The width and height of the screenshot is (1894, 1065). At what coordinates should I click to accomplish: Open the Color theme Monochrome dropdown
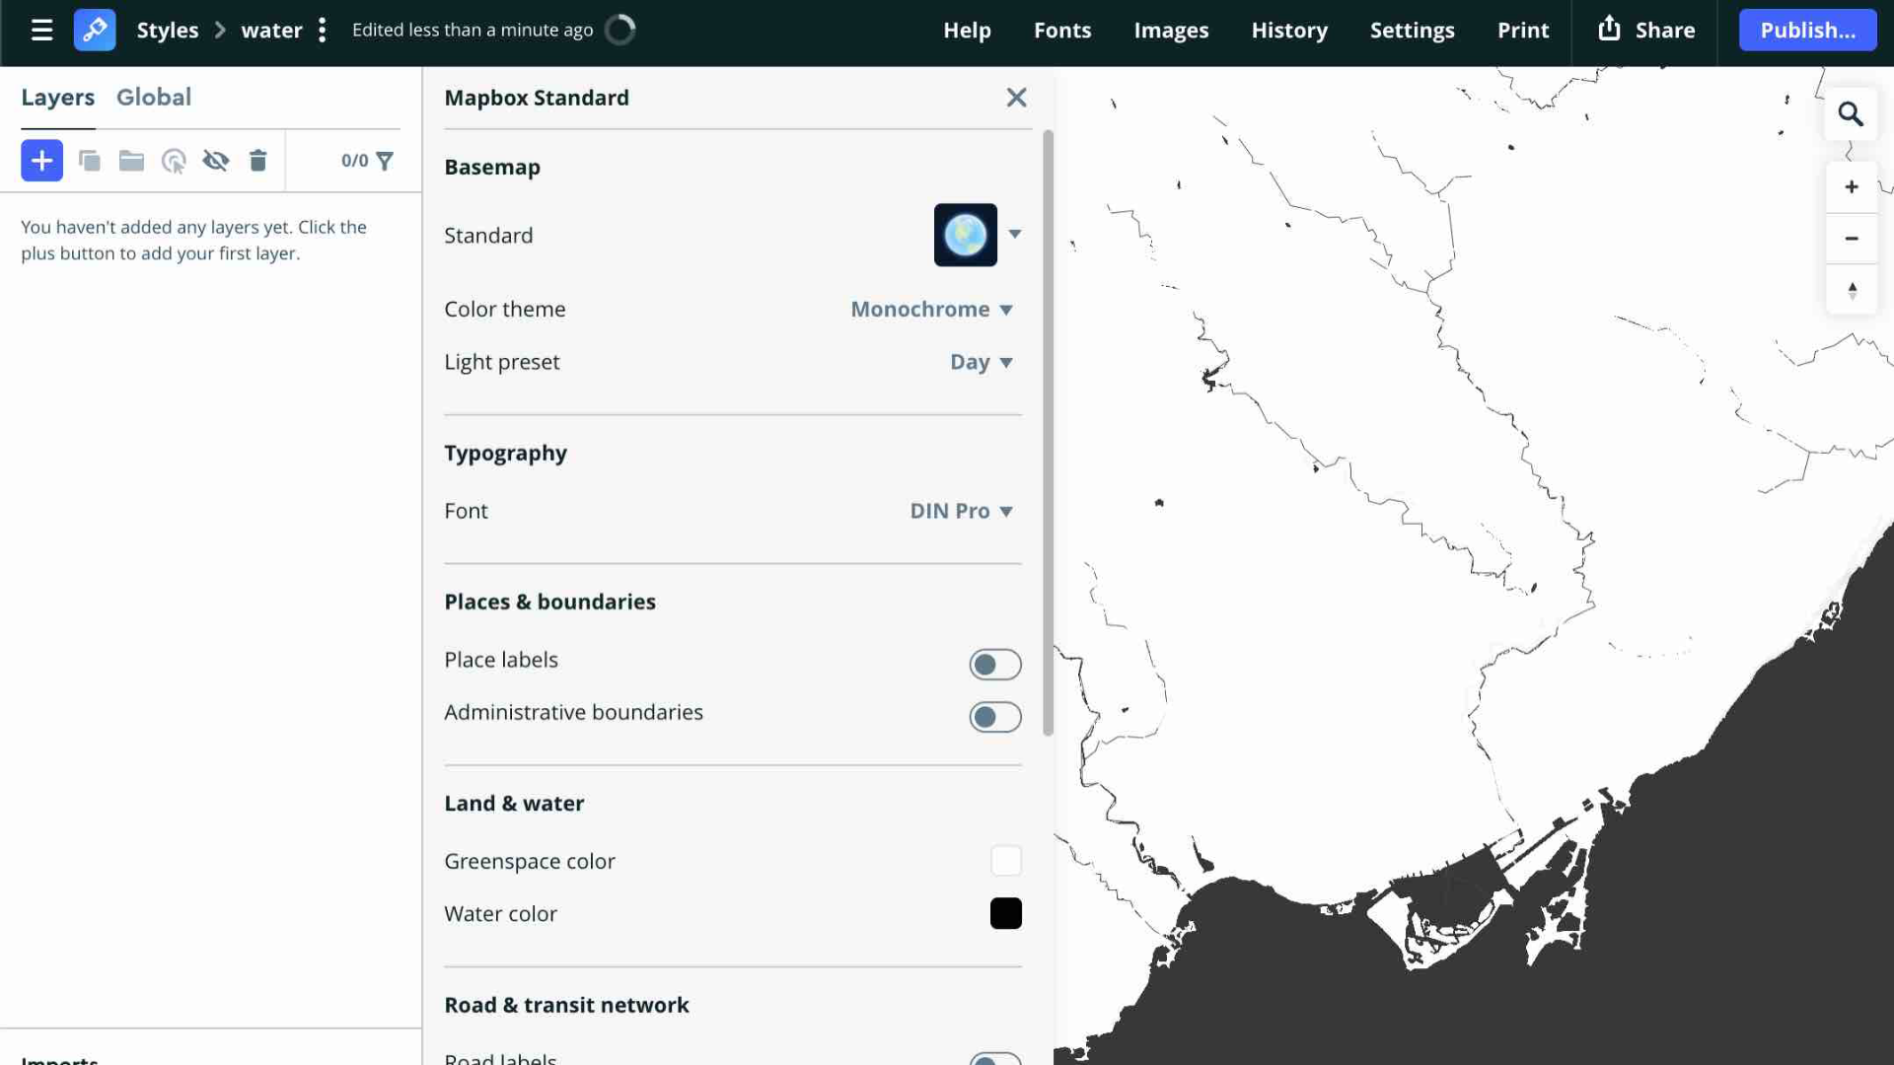tap(930, 309)
